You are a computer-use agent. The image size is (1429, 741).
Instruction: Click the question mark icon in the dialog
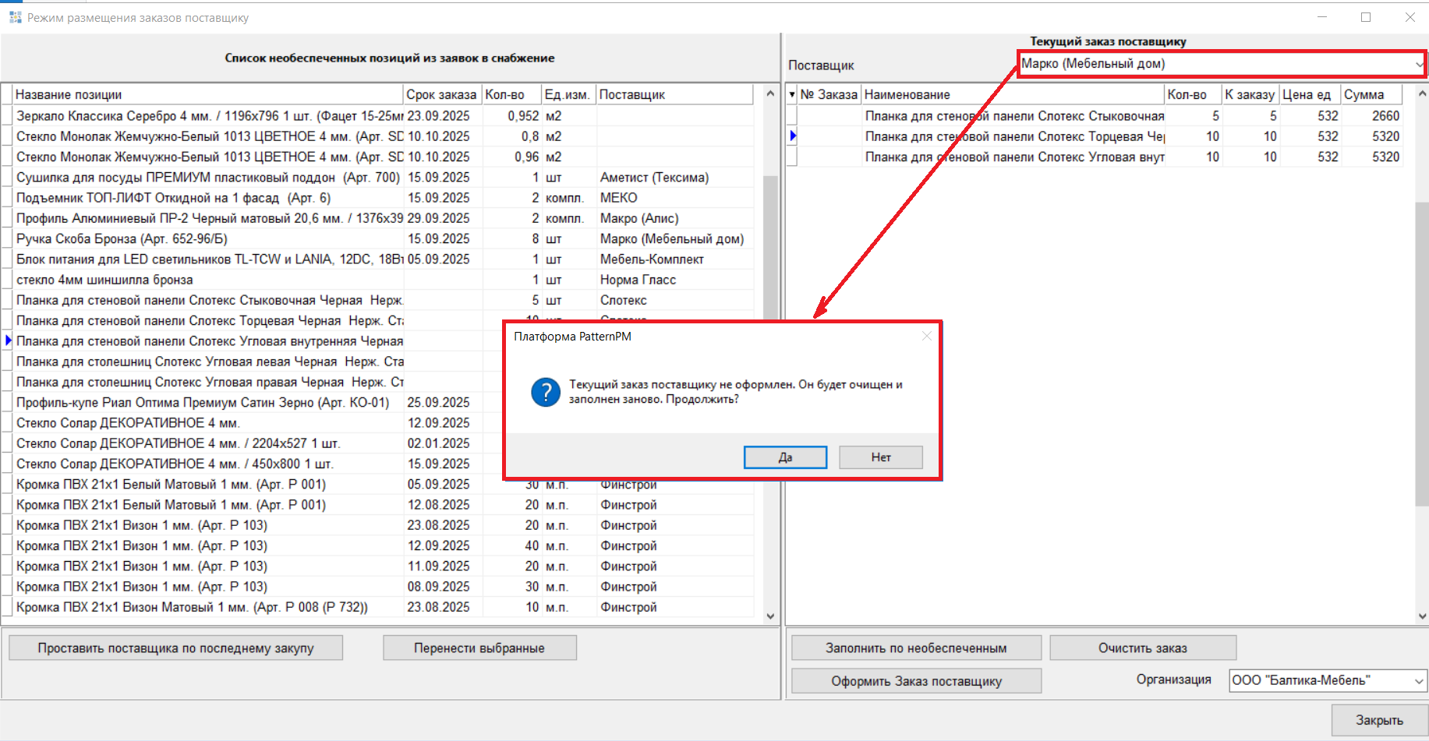545,392
